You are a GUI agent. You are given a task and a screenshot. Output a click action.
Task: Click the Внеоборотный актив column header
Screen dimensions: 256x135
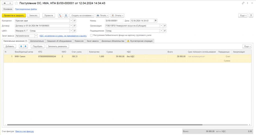25,52
